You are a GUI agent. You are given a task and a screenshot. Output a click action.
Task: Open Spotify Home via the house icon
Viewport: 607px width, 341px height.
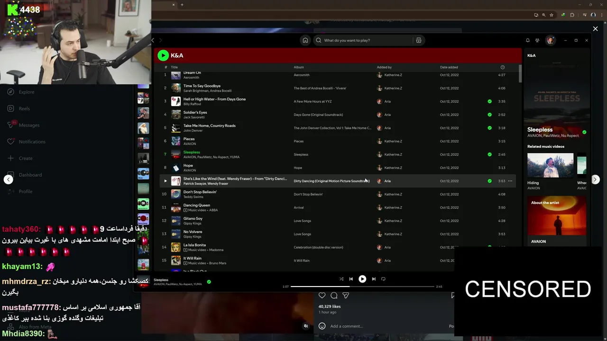coord(305,40)
